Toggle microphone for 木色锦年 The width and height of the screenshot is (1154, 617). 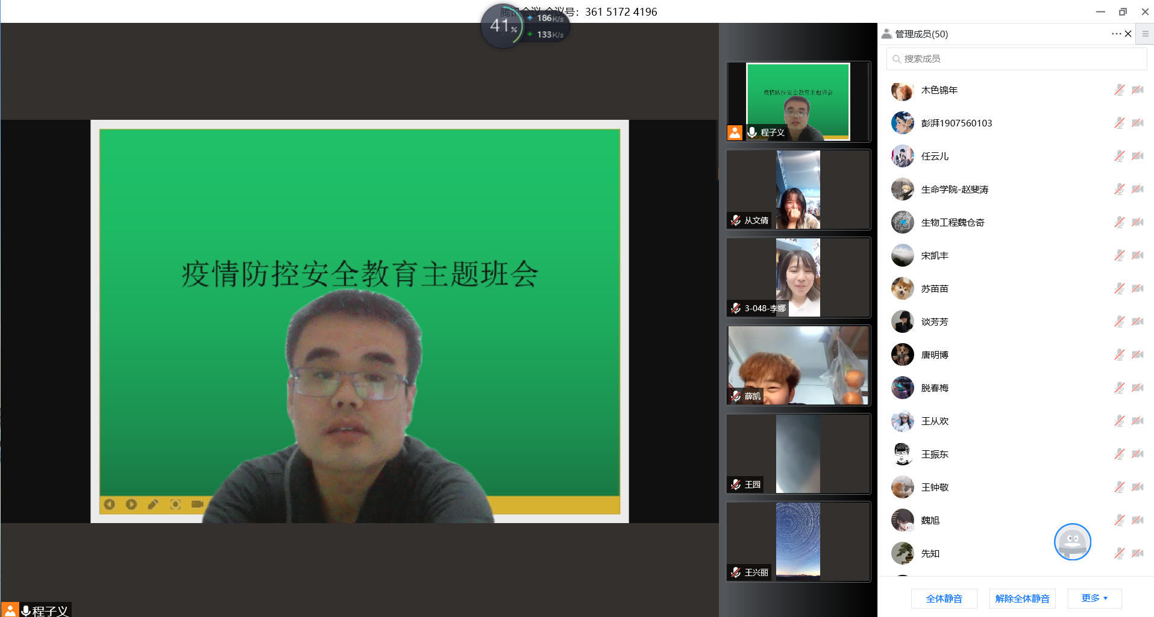click(1119, 90)
